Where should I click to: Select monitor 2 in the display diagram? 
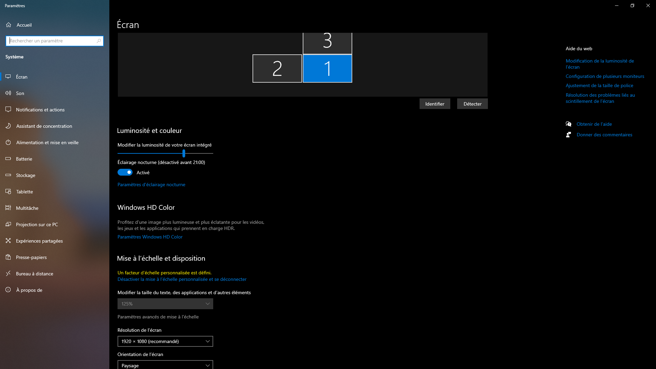(277, 68)
